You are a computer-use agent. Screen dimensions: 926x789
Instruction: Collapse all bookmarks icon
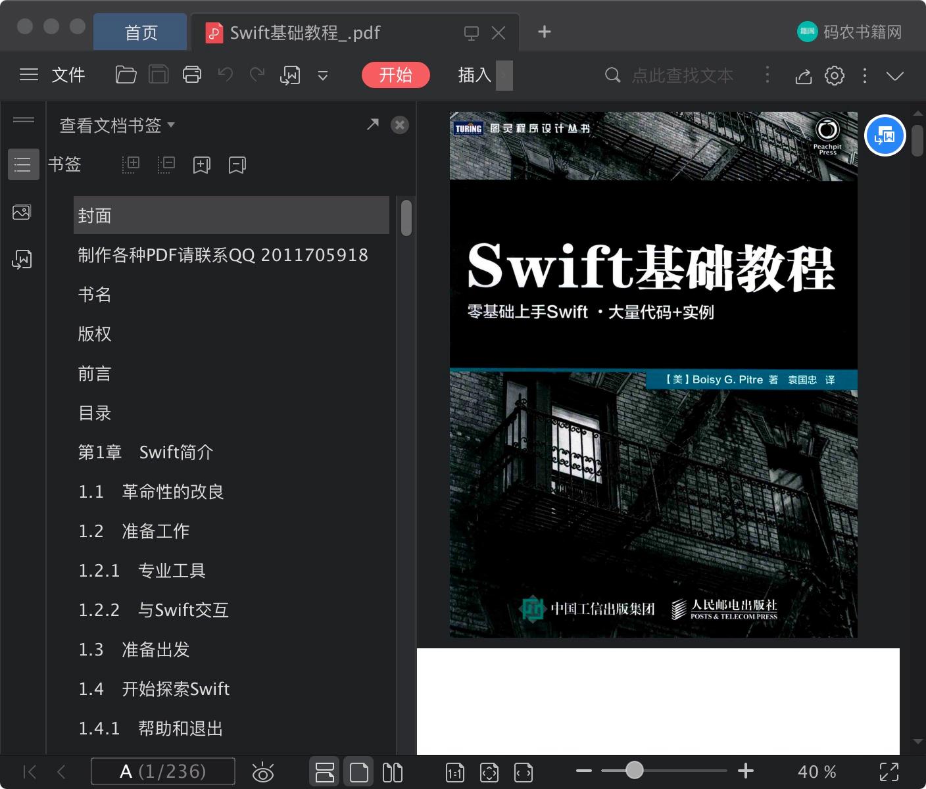[166, 164]
